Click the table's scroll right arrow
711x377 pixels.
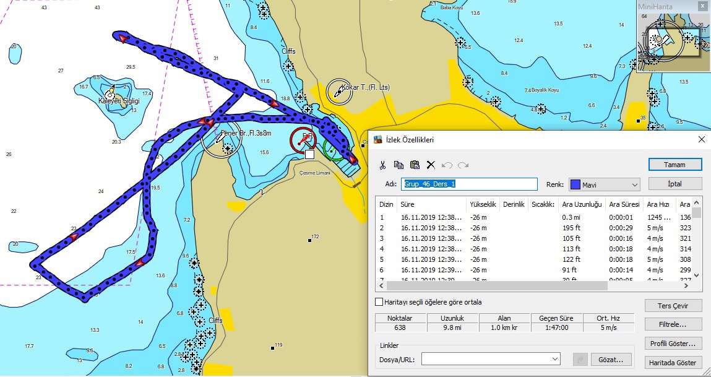coord(686,286)
